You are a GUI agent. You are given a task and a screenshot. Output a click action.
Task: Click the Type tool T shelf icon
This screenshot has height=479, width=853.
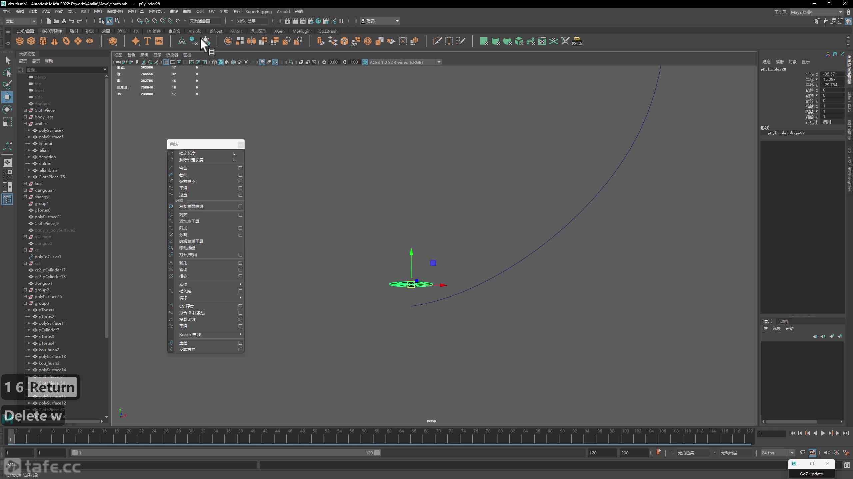pyautogui.click(x=147, y=41)
